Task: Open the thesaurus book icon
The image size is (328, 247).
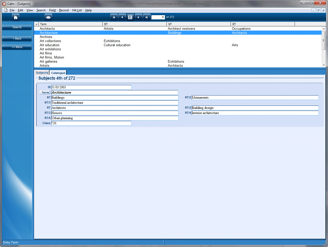Action: [48, 17]
